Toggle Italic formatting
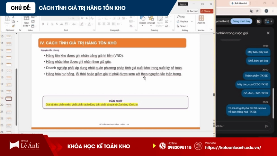 pyautogui.click(x=48, y=24)
